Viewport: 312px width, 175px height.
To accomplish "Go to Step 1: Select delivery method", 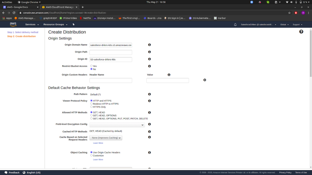I will pyautogui.click(x=23, y=32).
